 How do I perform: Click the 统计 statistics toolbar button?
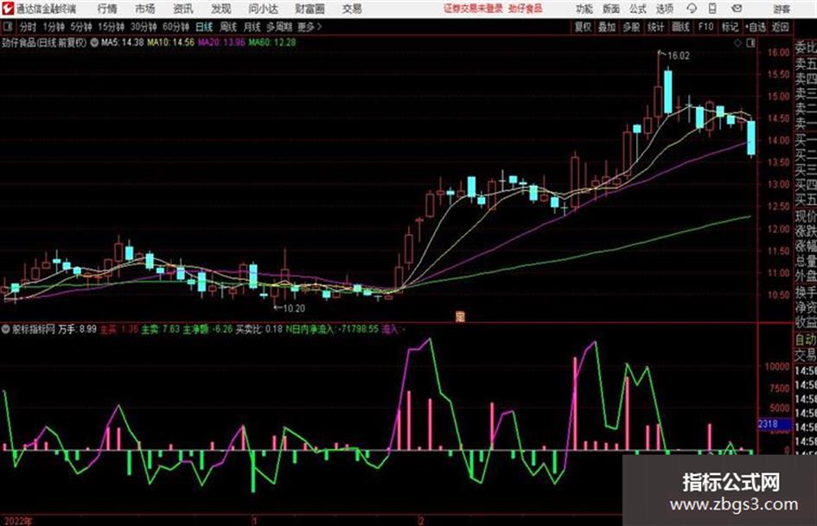655,27
